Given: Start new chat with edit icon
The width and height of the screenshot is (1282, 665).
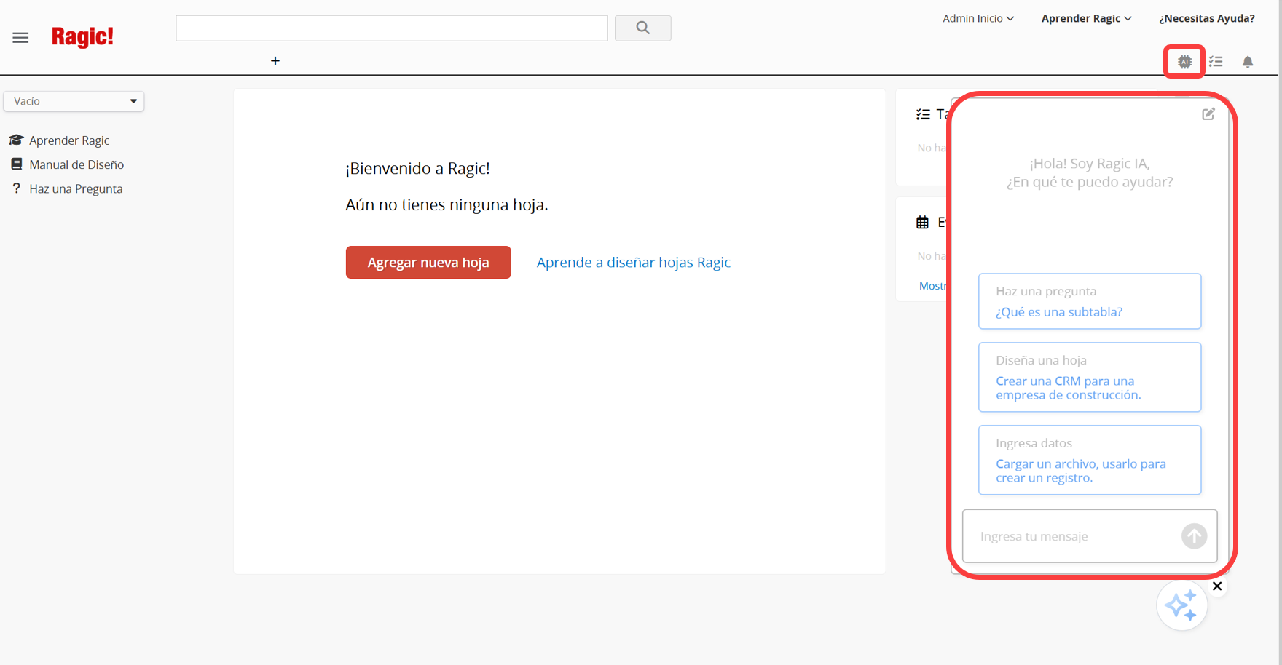Looking at the screenshot, I should (1208, 114).
